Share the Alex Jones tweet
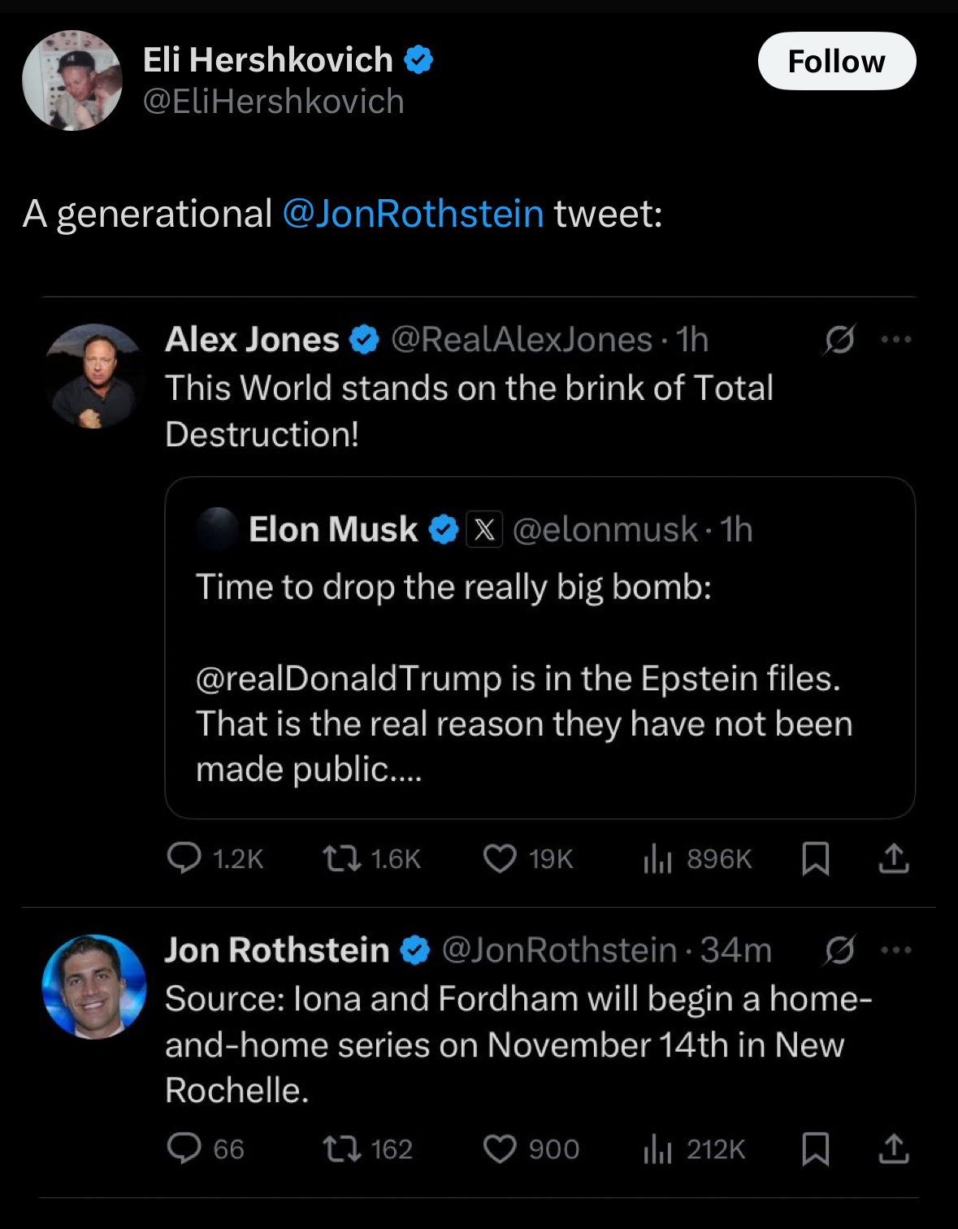The width and height of the screenshot is (958, 1229). (894, 858)
